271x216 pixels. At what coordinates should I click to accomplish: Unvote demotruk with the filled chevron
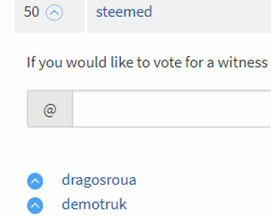[35, 206]
